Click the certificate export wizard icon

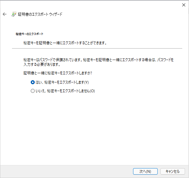[14, 14]
